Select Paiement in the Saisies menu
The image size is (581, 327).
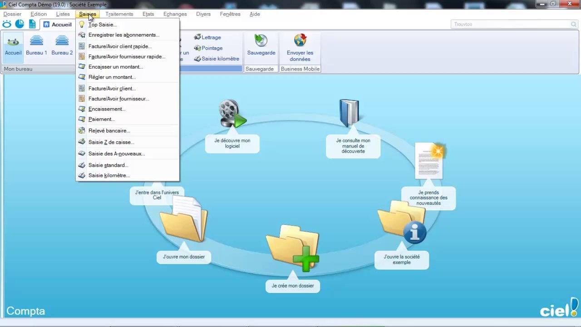(128, 119)
